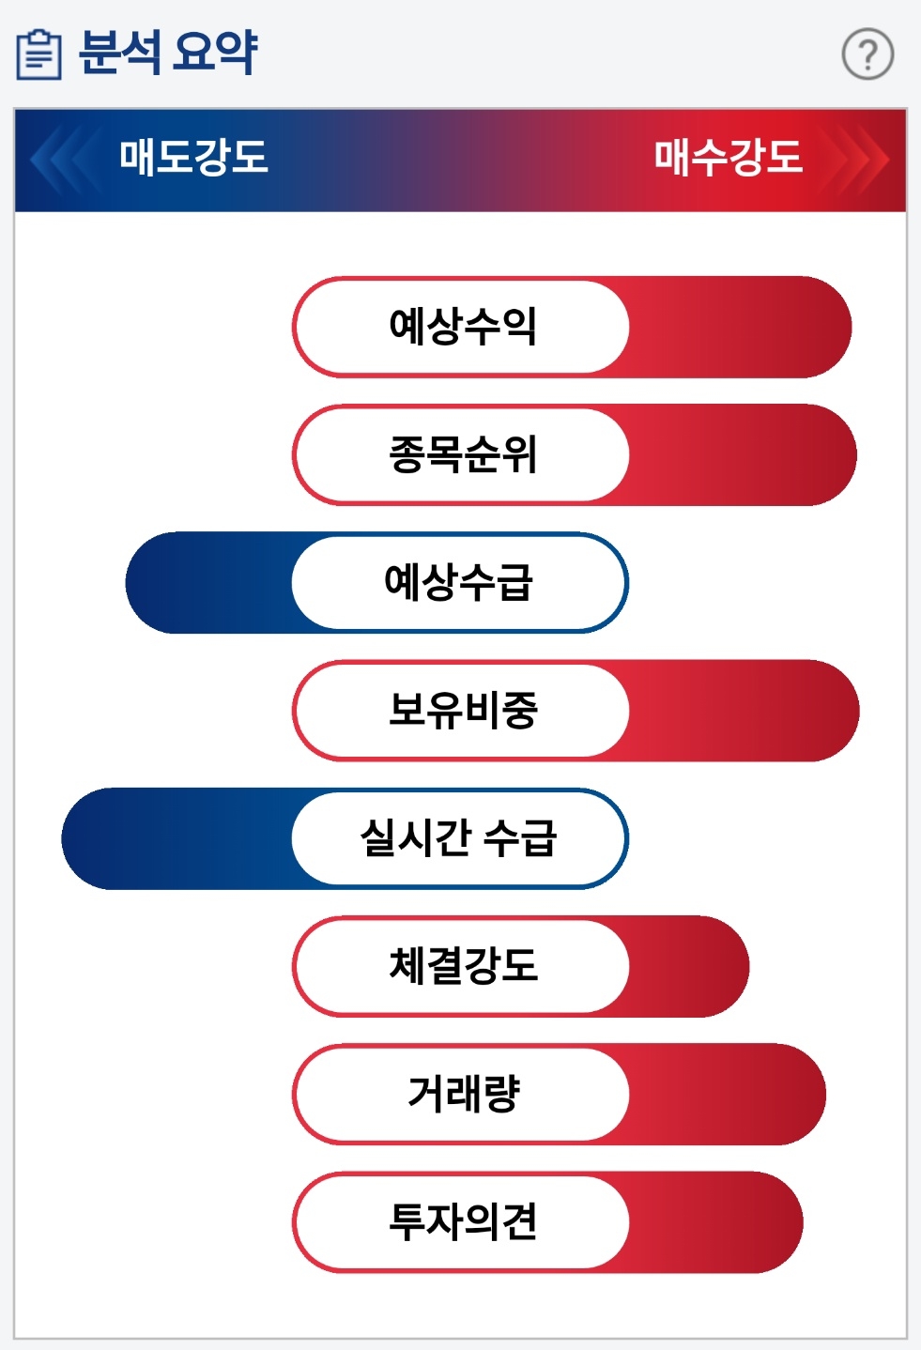Click the 분석 요약 title text

coord(167,53)
